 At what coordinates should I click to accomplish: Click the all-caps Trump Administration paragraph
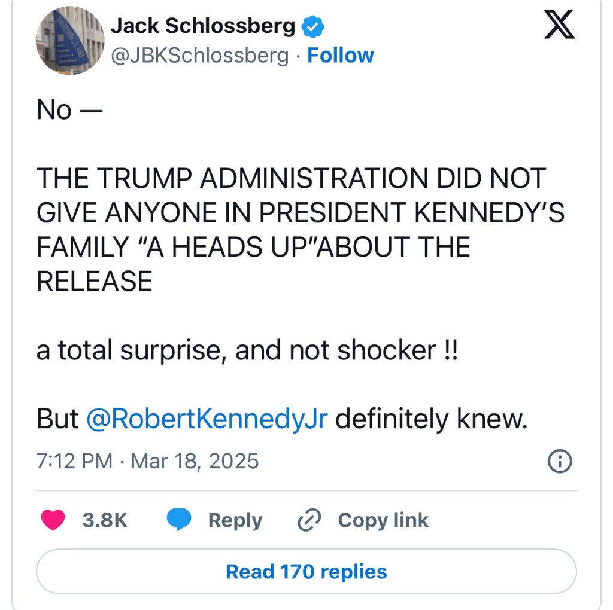click(299, 229)
